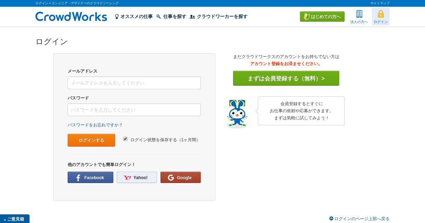Open the ご意見箱 feedback tab
Image resolution: width=425 pixels, height=223 pixels.
point(15,219)
